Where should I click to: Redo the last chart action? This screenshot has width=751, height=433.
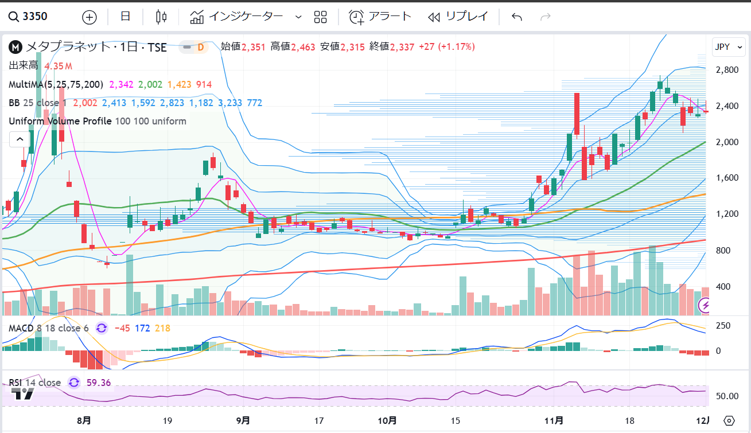pyautogui.click(x=546, y=17)
